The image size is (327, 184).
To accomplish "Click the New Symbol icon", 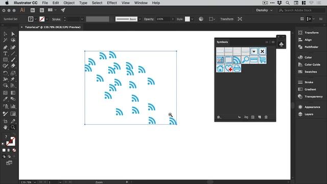I will (x=260, y=117).
